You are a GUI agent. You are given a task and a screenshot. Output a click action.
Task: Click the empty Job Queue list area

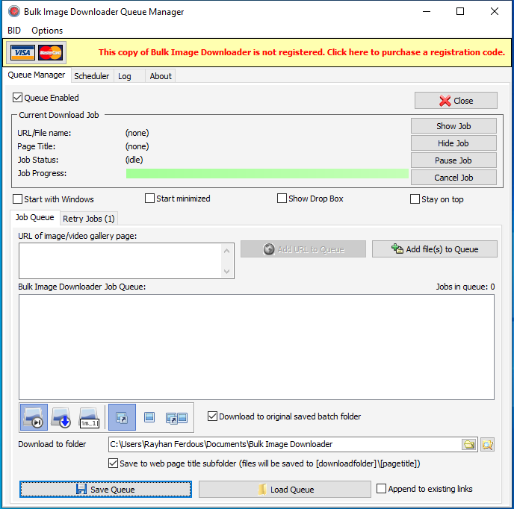point(256,347)
